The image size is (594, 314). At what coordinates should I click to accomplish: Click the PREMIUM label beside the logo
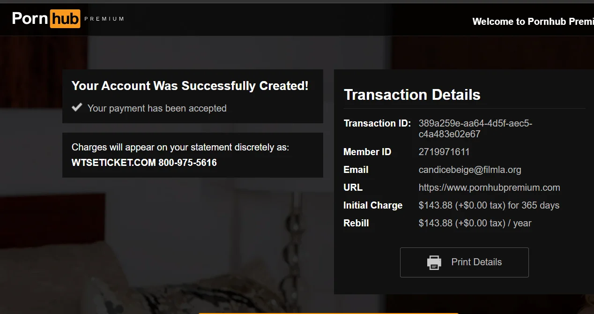coord(104,19)
